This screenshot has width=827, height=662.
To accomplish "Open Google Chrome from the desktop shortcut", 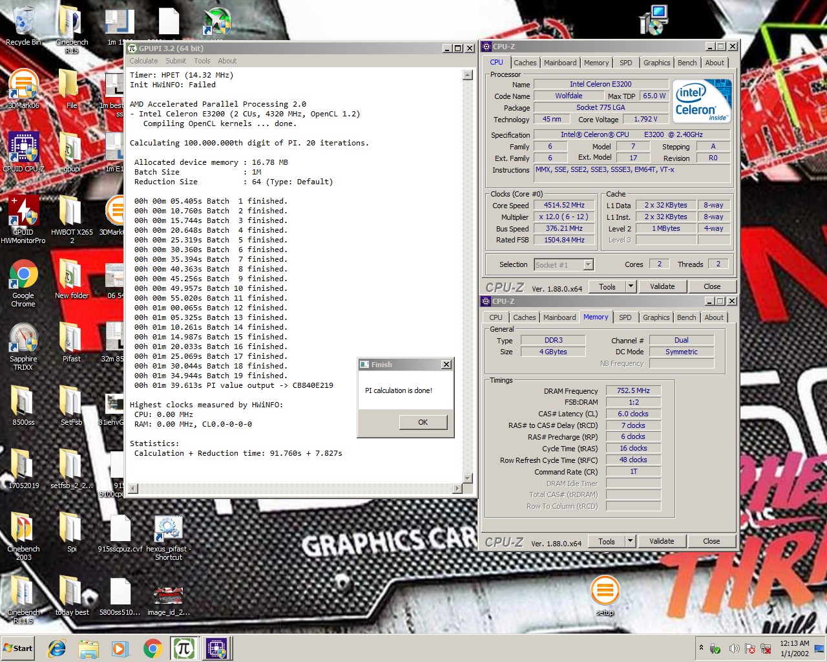I will [x=23, y=283].
